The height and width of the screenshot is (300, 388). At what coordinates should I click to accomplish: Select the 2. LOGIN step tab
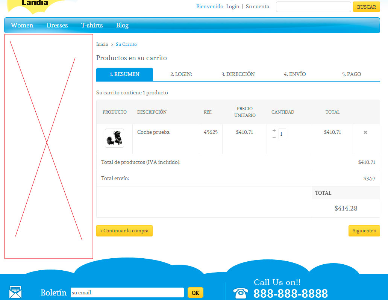[x=181, y=74]
